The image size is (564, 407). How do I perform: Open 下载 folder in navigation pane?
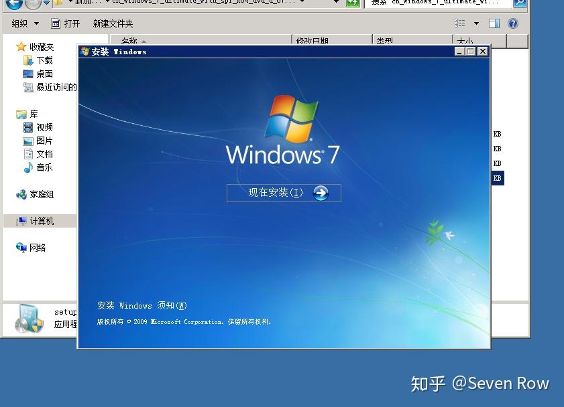click(x=45, y=60)
